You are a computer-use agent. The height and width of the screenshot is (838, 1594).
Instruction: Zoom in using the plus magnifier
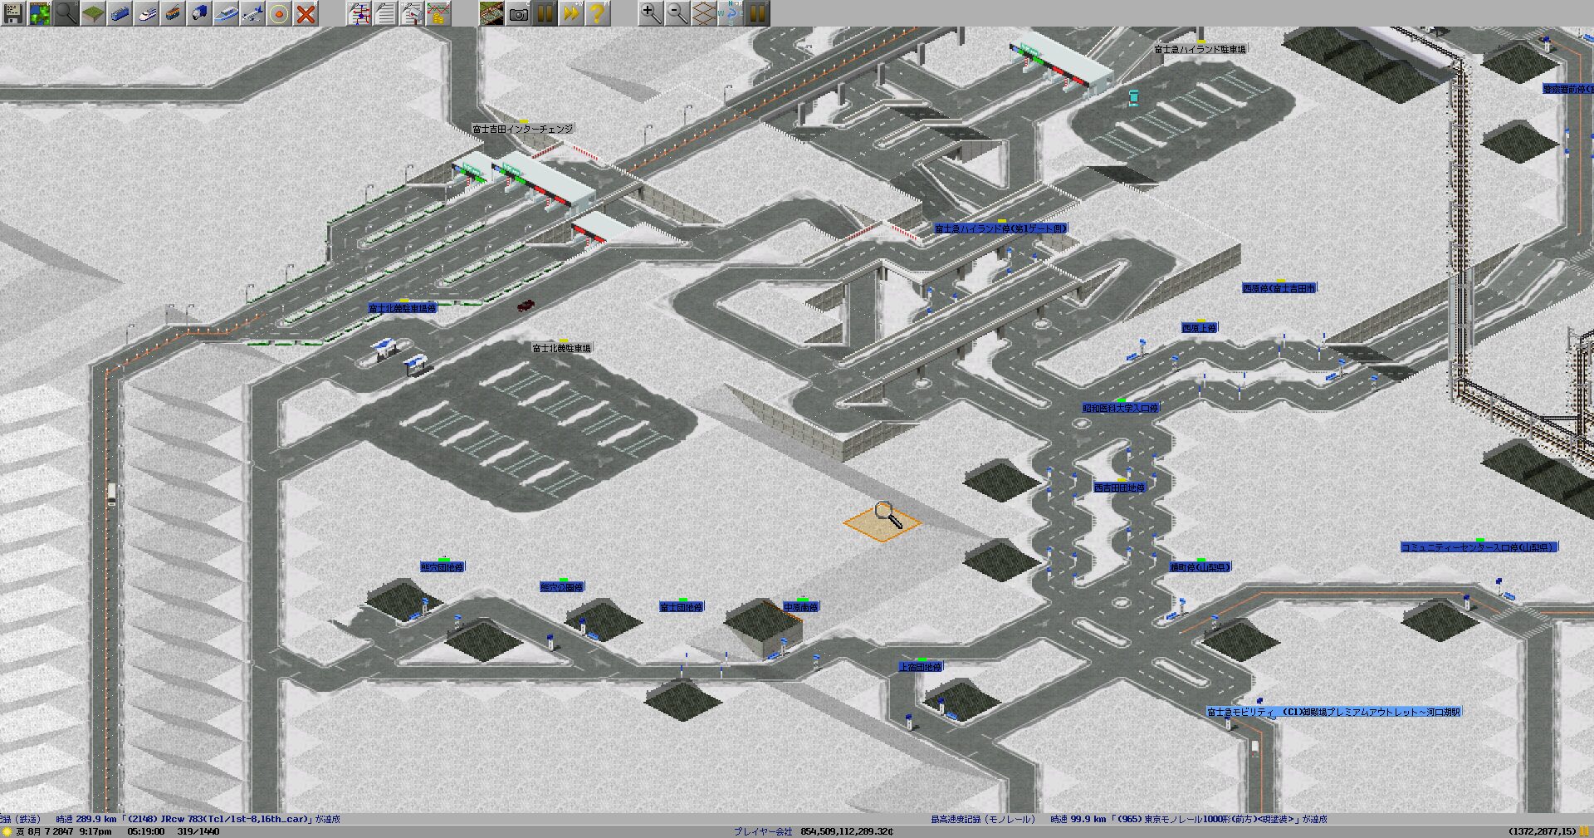pyautogui.click(x=651, y=12)
